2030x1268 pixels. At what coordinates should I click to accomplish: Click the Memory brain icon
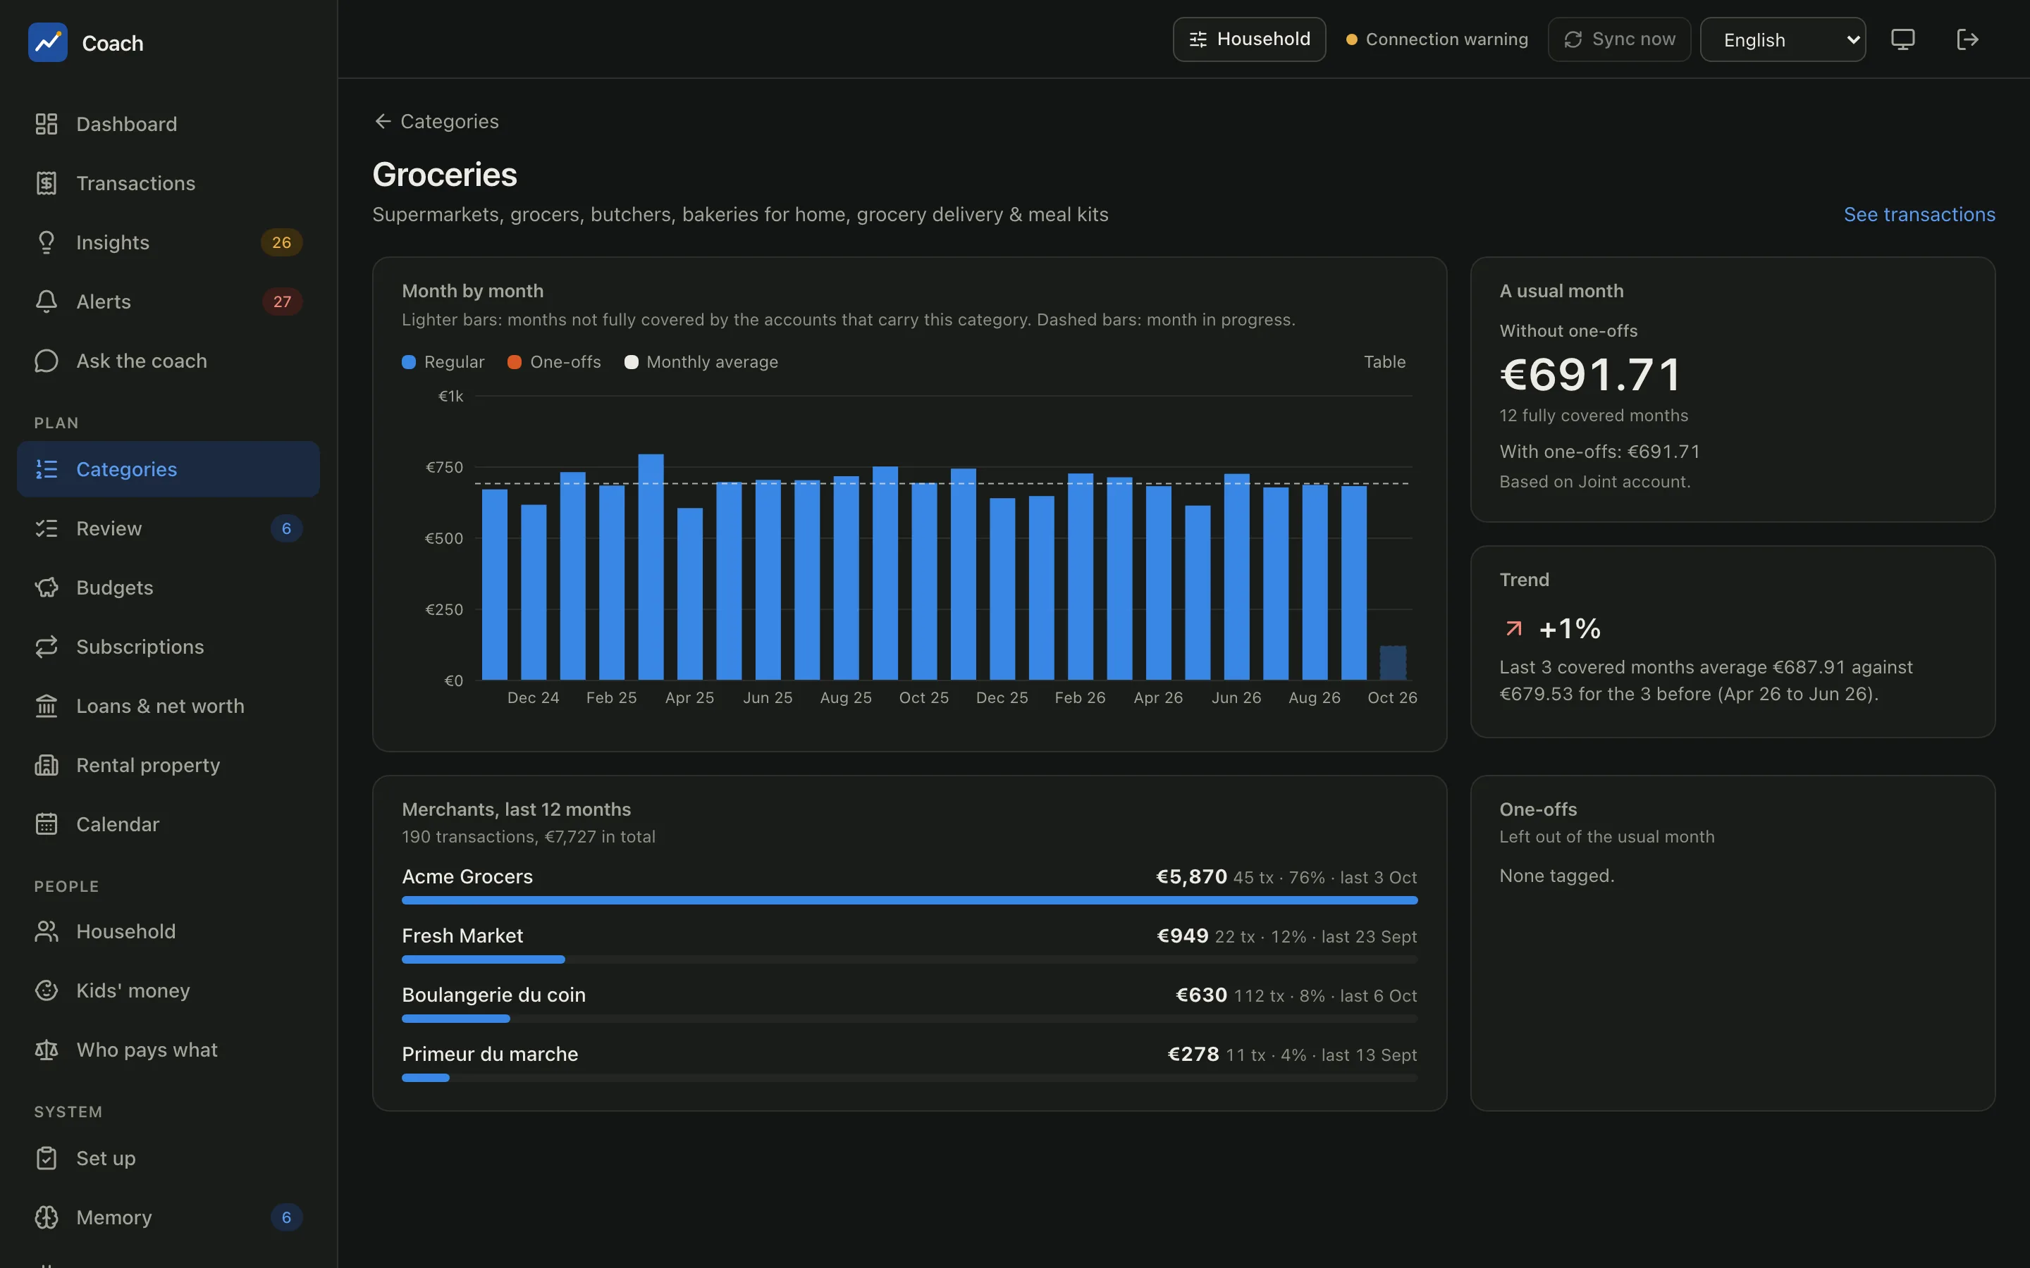click(46, 1217)
